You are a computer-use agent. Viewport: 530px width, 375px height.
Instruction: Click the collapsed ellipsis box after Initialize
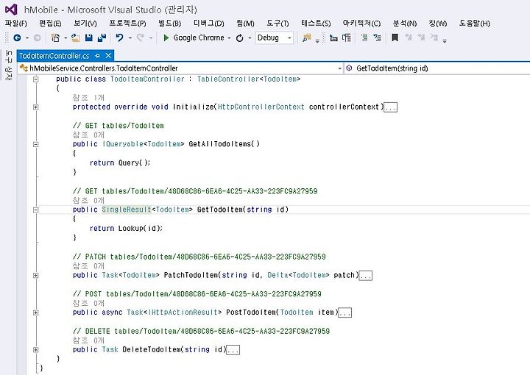tap(390, 107)
